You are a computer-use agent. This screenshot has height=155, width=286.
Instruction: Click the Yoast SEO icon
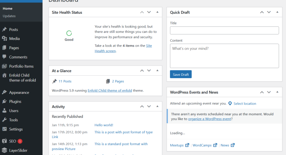coord(4,141)
